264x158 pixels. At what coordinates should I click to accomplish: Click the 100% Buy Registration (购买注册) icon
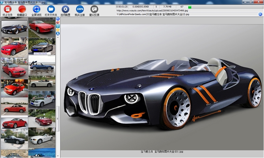[80, 9]
